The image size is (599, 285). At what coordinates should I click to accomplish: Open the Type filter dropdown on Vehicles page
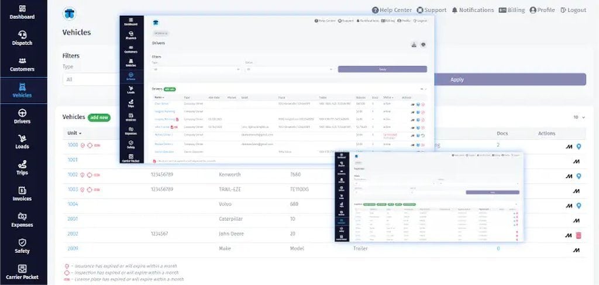pos(91,79)
